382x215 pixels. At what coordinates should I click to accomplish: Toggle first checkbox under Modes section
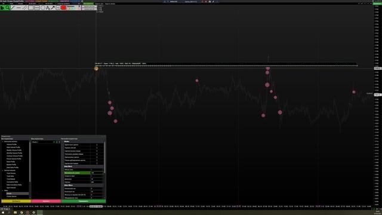coord(97,145)
